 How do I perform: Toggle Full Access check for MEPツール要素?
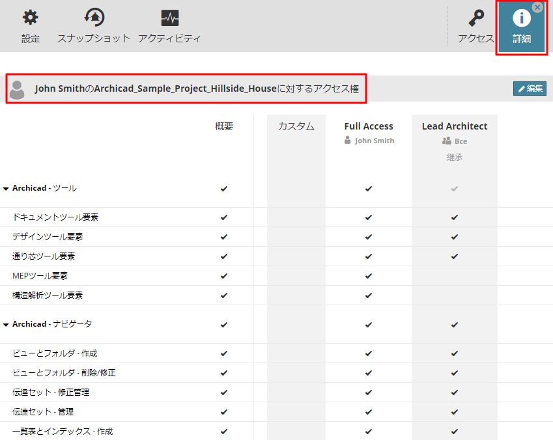(369, 276)
